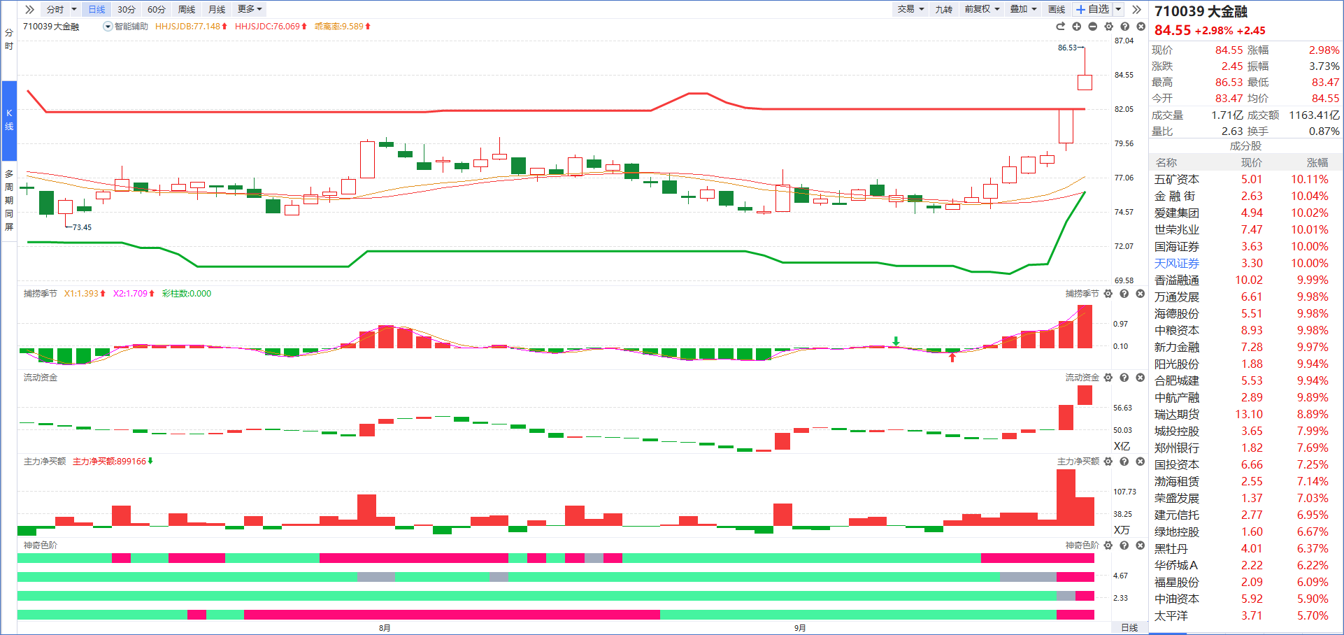This screenshot has height=635, width=1344.
Task: Switch to 60分 chart period
Action: (157, 9)
